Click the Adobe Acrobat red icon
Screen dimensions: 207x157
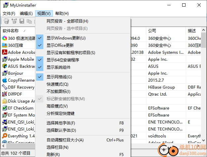pyautogui.click(x=5, y=52)
